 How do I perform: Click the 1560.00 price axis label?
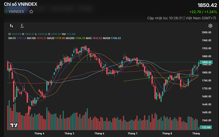(206, 120)
